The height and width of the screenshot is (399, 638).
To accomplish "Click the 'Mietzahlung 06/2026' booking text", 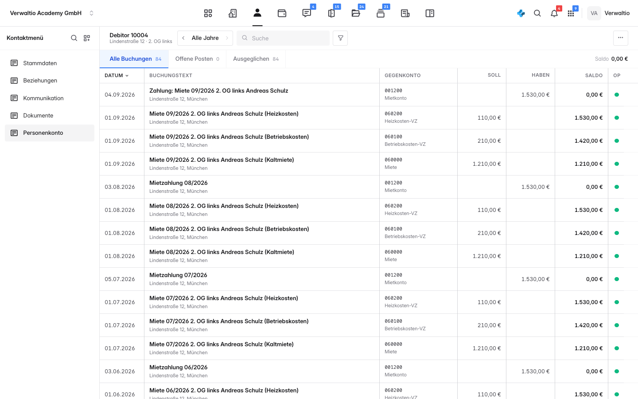I will [179, 368].
